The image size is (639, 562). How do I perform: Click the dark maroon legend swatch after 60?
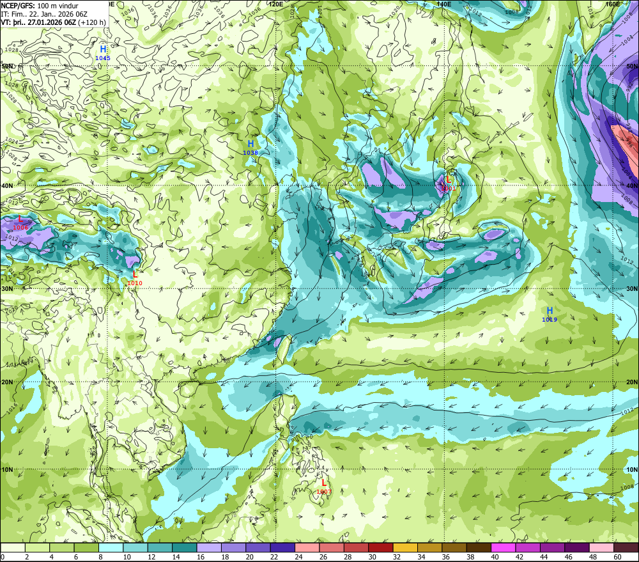pyautogui.click(x=626, y=547)
